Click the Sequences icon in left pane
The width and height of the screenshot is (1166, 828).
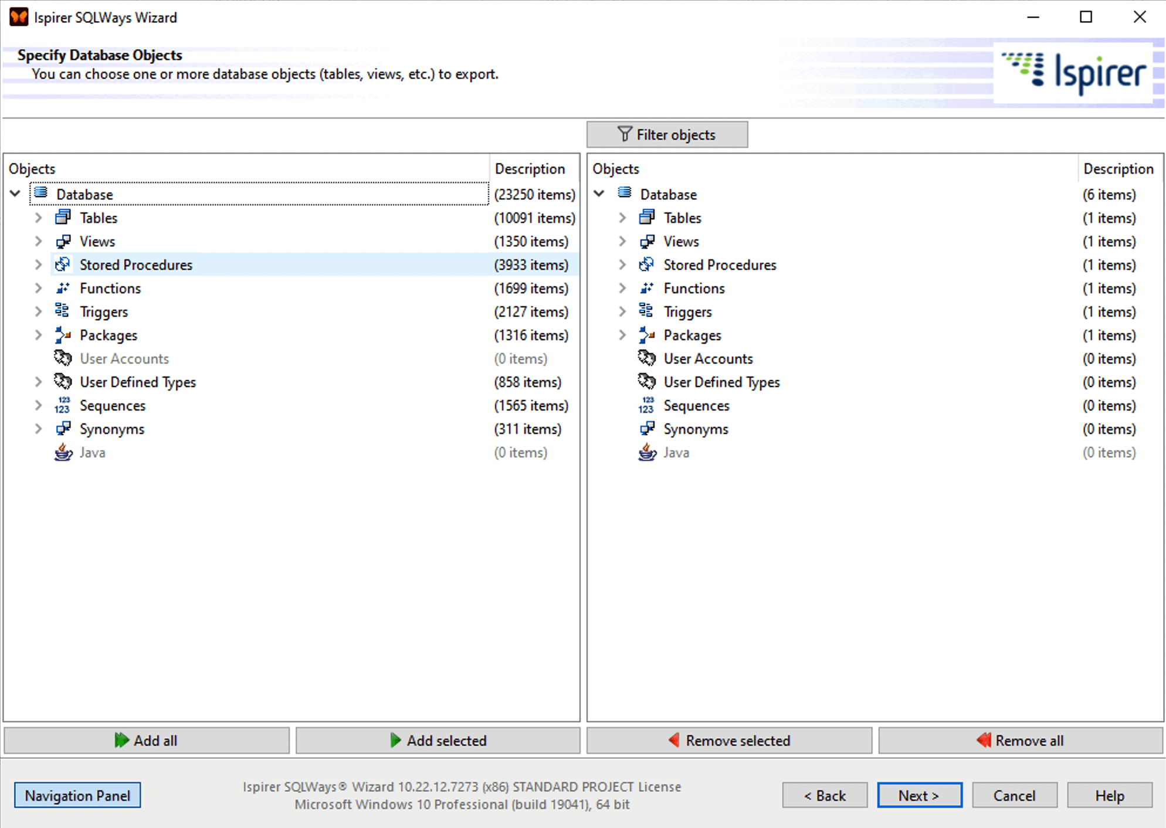pyautogui.click(x=63, y=405)
